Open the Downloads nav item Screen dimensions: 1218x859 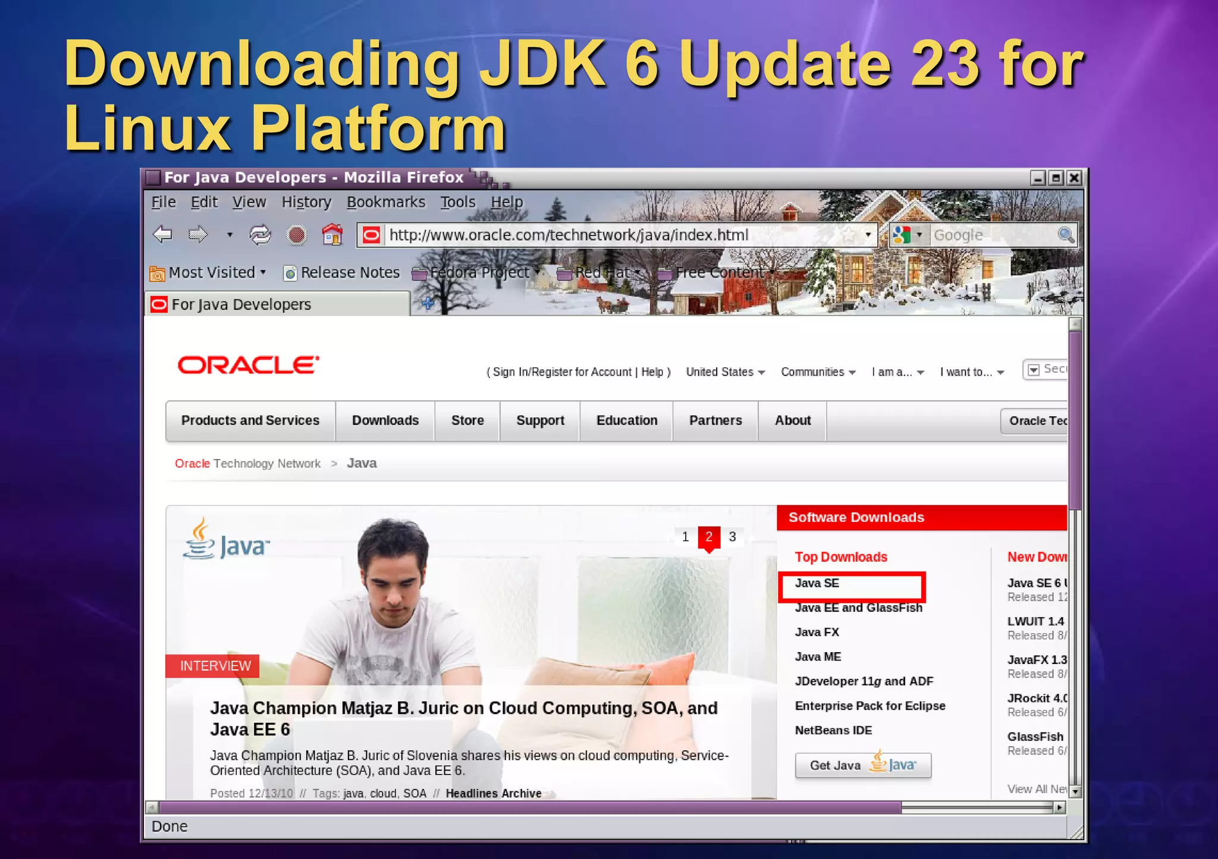coord(385,420)
